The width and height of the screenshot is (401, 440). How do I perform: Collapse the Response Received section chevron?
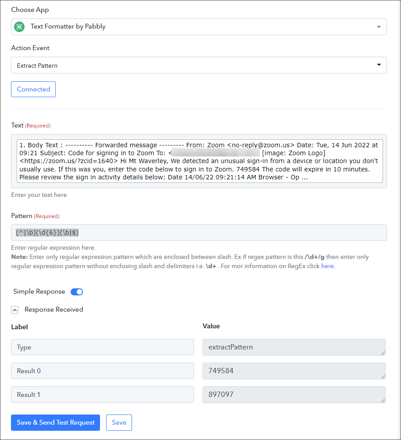[x=15, y=310]
